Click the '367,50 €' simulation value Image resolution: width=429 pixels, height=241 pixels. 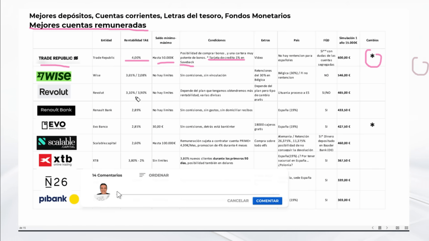344,160
